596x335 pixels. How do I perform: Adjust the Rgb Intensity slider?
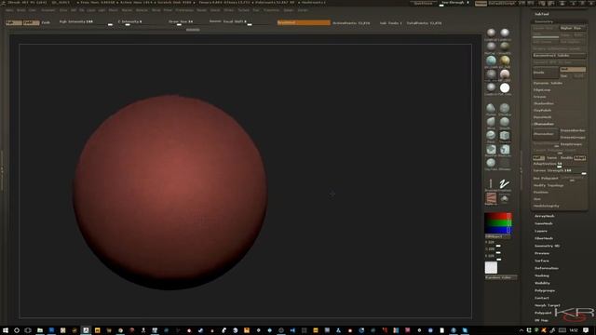point(86,22)
